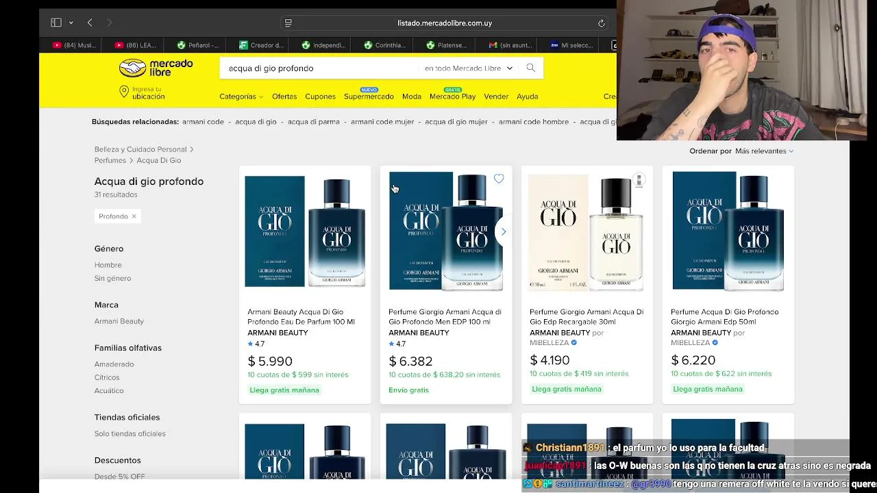Click related search "armani code mujer"
The image size is (877, 493).
pos(382,122)
